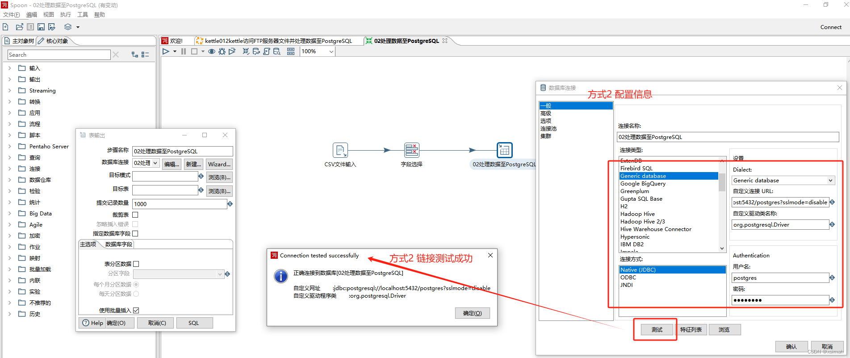Verify the transformation
The image size is (850, 358).
(246, 51)
